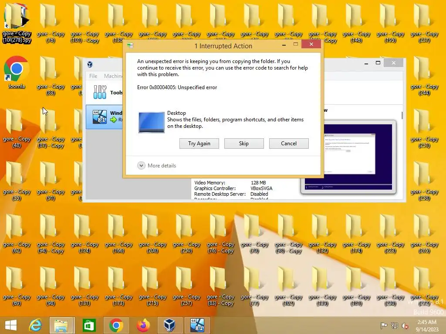This screenshot has width=446, height=334.
Task: Click the muted volume tray icon
Action: pos(405,326)
